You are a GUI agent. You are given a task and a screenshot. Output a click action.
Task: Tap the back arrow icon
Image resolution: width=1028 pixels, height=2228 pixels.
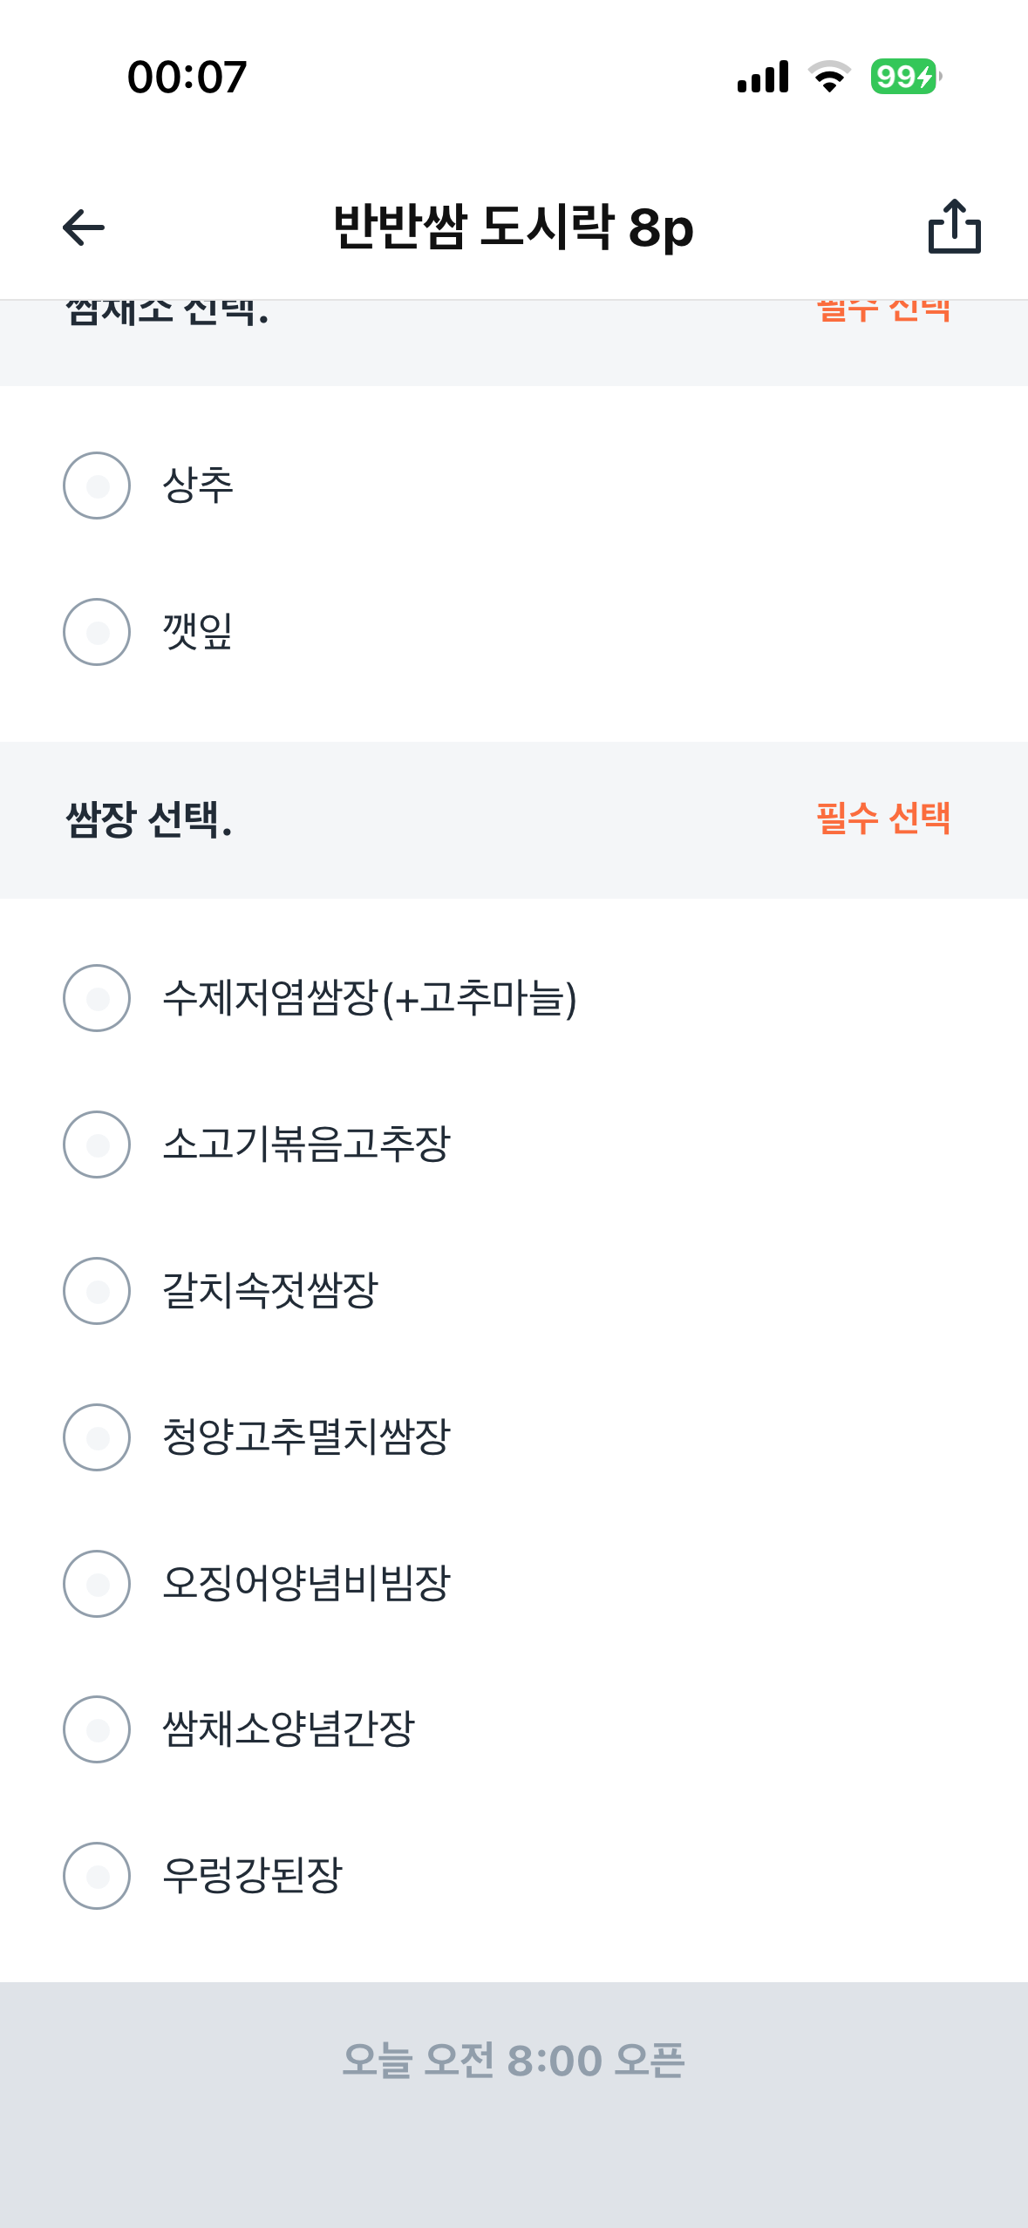coord(84,228)
